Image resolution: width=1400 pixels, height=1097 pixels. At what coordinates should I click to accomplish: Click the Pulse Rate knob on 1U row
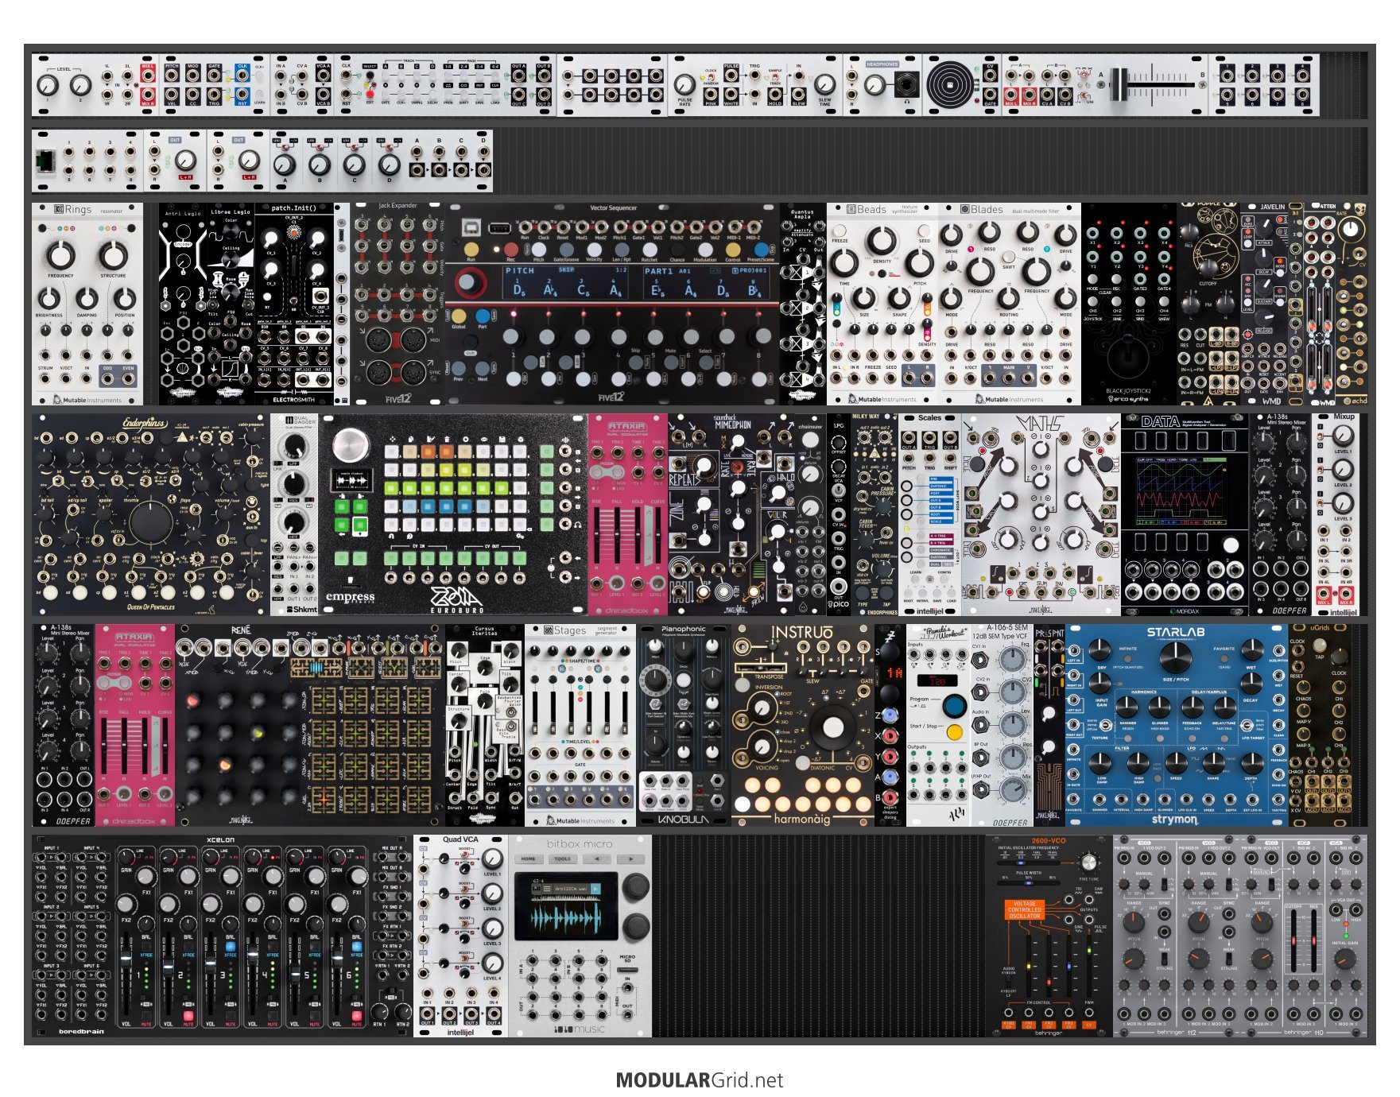coord(684,84)
